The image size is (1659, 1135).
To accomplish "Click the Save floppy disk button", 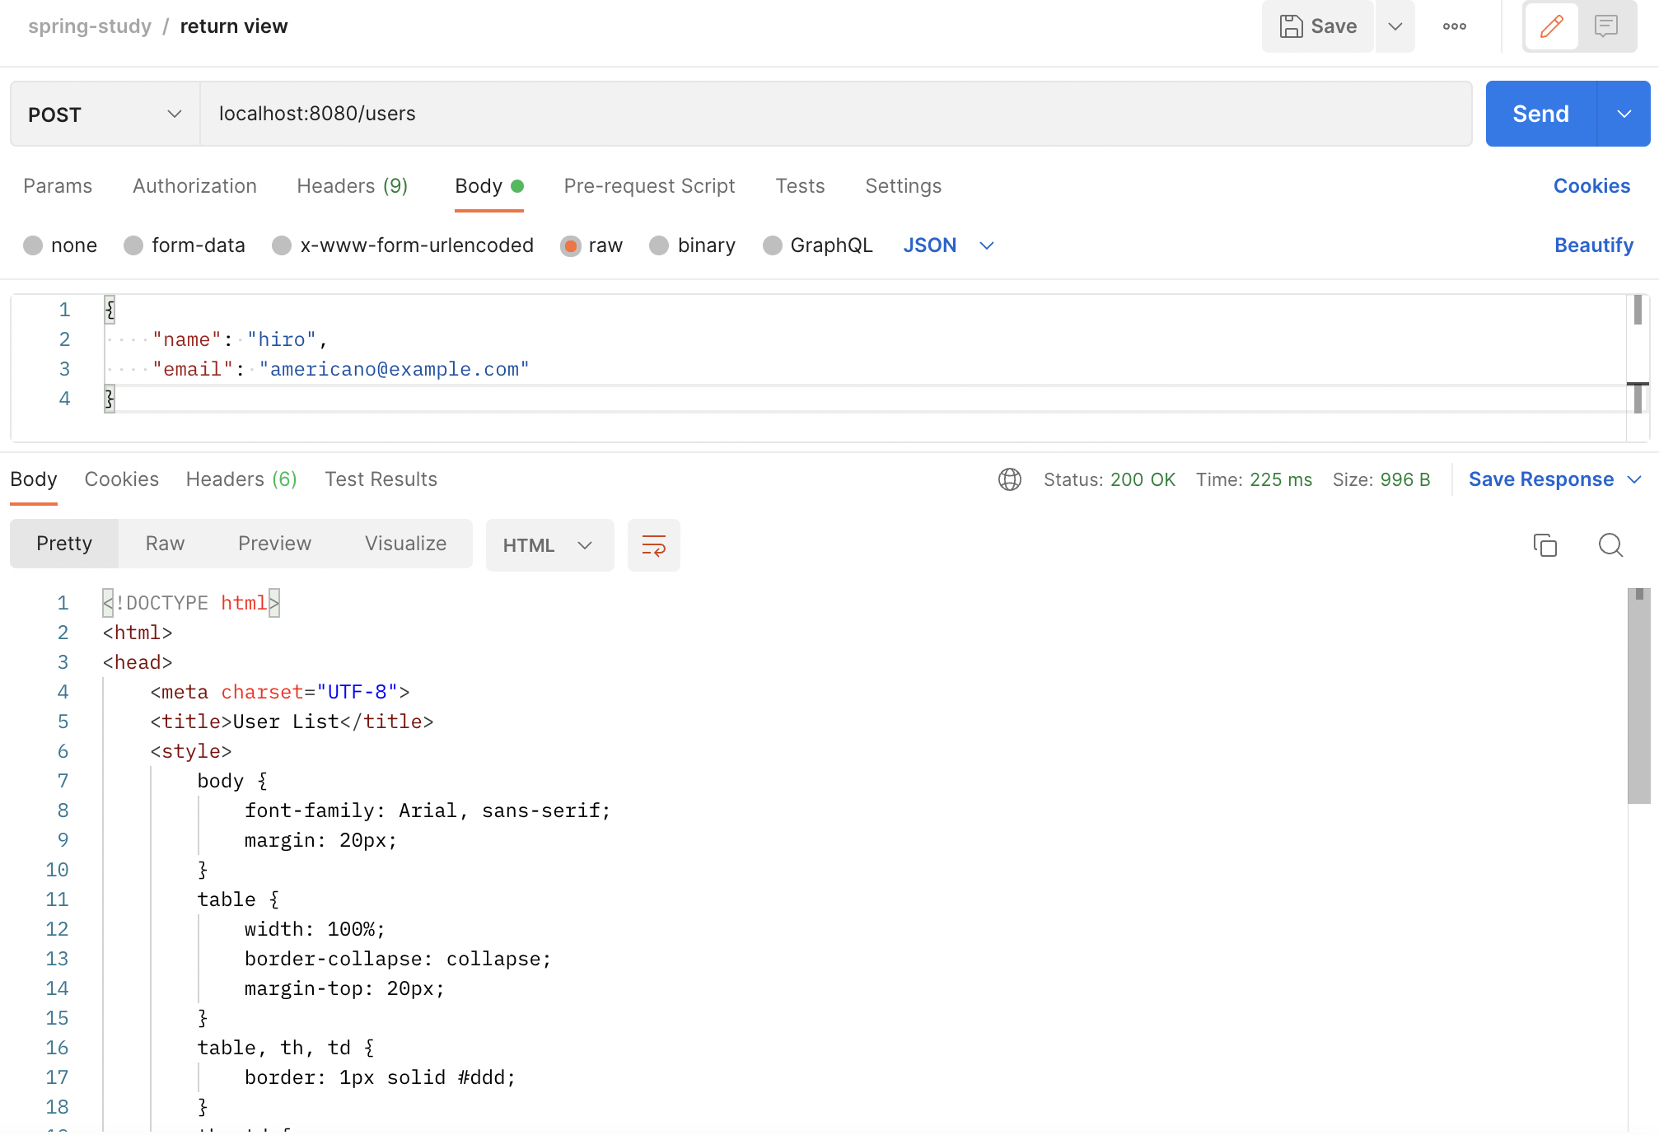I will pyautogui.click(x=1317, y=26).
